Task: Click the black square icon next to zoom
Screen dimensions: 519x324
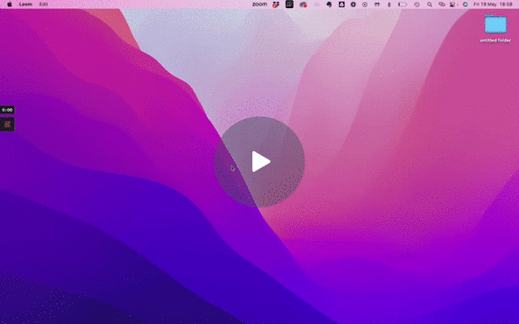Action: coord(289,4)
